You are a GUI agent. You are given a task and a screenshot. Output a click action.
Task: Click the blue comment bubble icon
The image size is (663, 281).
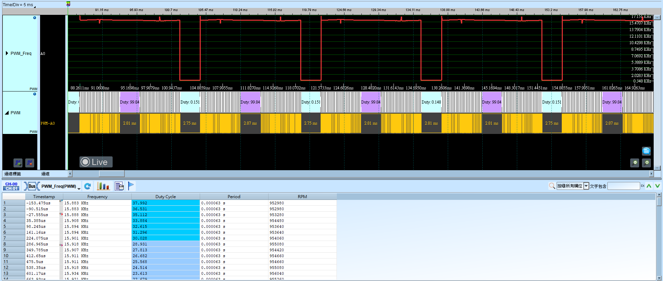[x=646, y=151]
